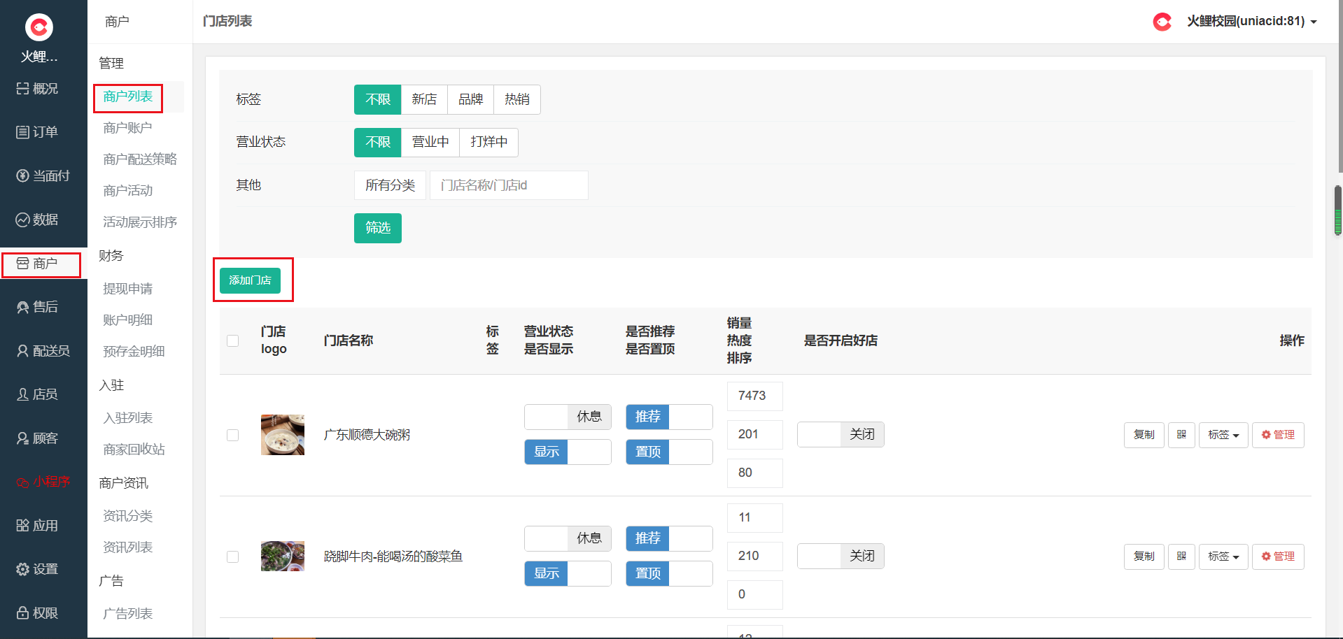The image size is (1343, 639).
Task: Toggle 推荐 switch for 跷脚牛肉 store
Action: click(668, 538)
